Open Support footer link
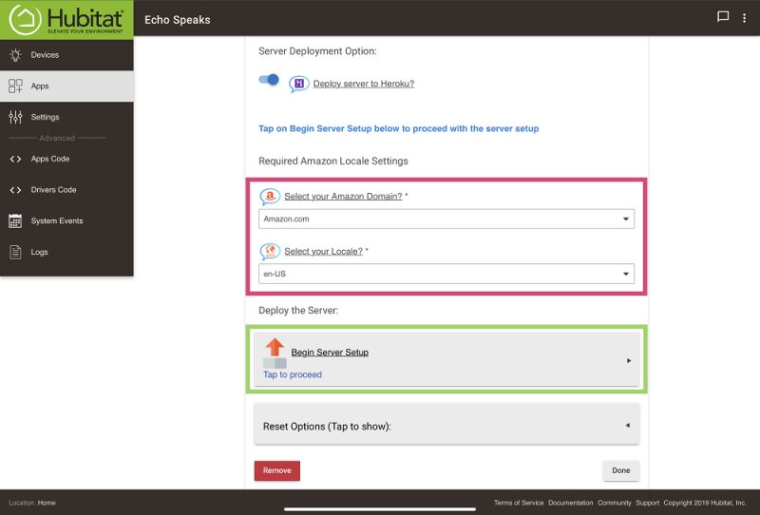 (x=648, y=503)
